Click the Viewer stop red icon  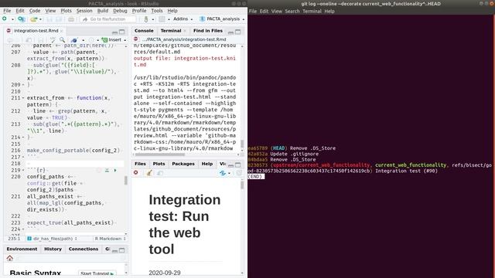136,173
